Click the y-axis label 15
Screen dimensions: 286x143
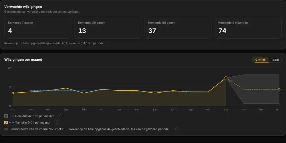click(x=9, y=87)
